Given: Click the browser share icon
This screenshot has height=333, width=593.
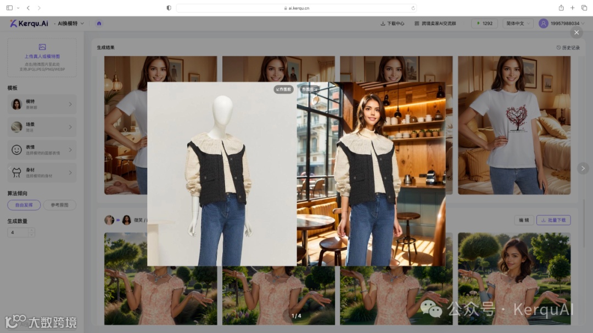Looking at the screenshot, I should point(561,8).
